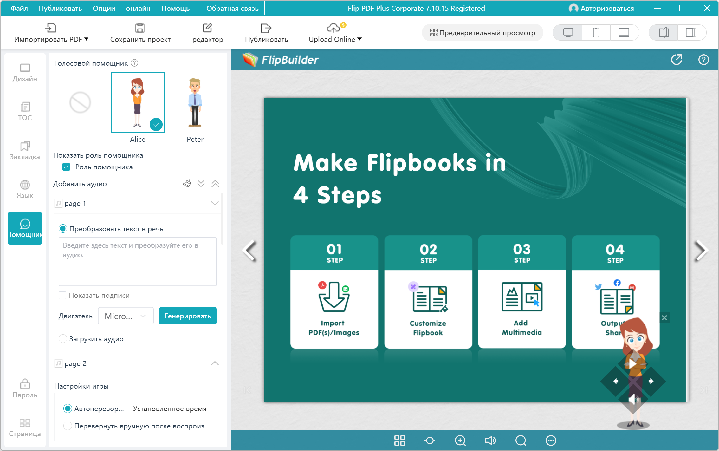This screenshot has height=451, width=719.
Task: Collapse the page 1 audio section
Action: [215, 203]
